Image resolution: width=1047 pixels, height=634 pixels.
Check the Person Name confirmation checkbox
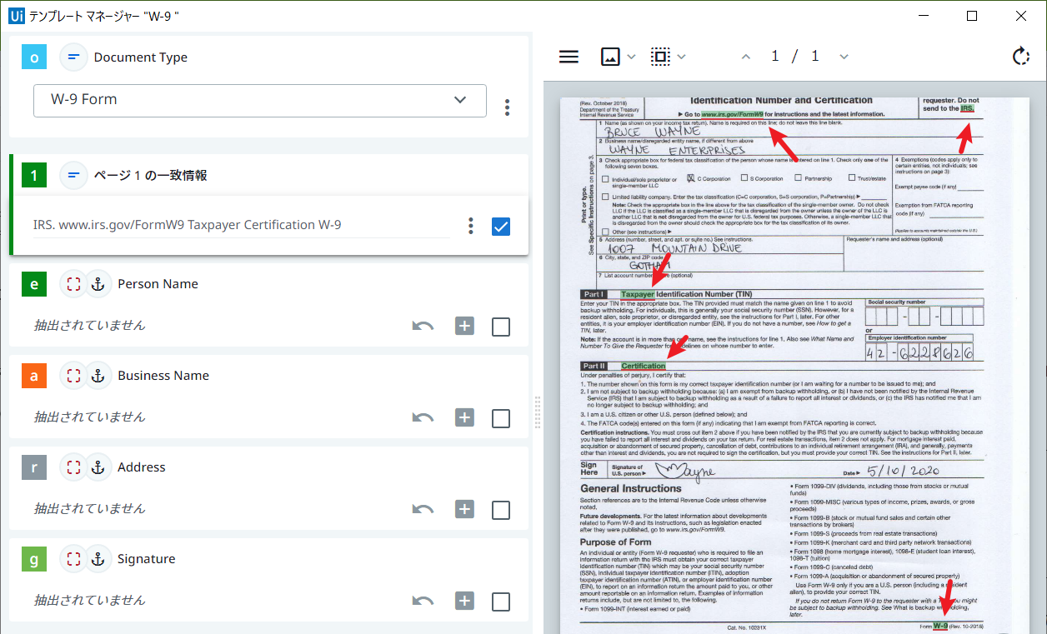(500, 326)
